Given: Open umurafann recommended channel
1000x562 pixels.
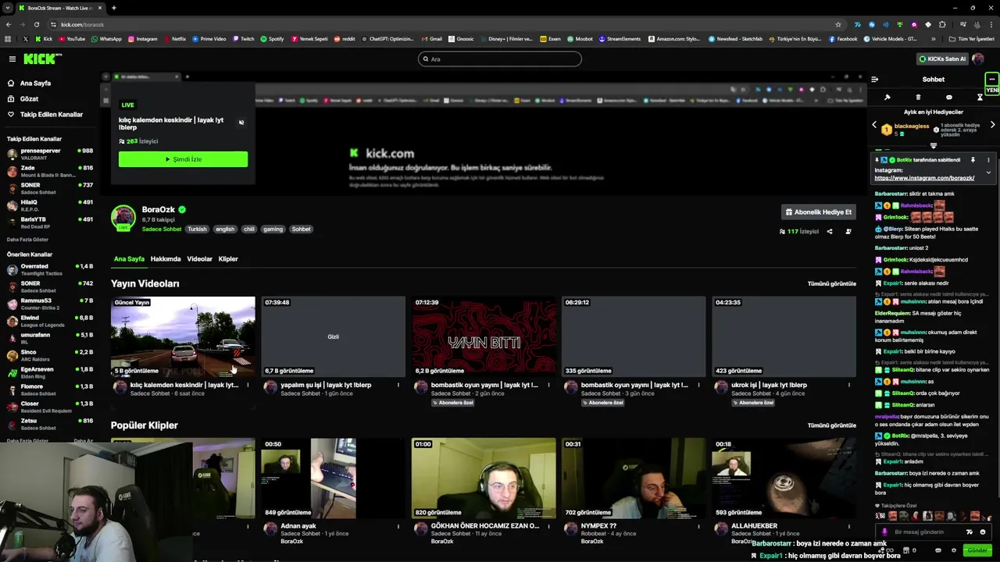Looking at the screenshot, I should pyautogui.click(x=48, y=338).
